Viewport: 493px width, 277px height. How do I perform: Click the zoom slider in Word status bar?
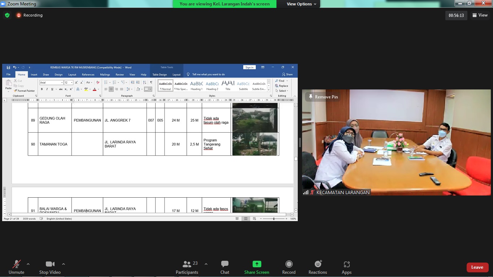(x=274, y=219)
